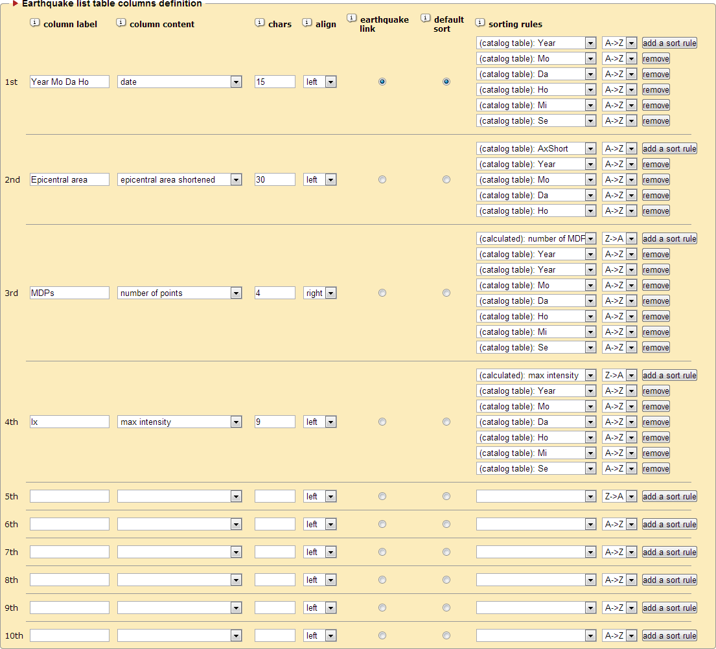The height and width of the screenshot is (649, 716).
Task: Click info icon beside align header
Action: click(x=306, y=23)
